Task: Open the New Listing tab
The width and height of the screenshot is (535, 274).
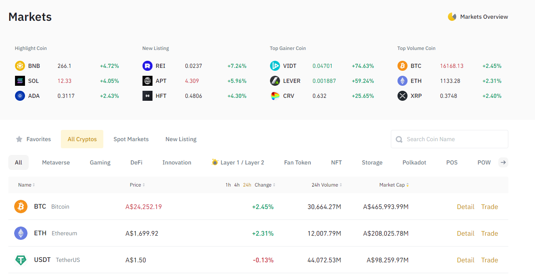Action: click(x=181, y=139)
